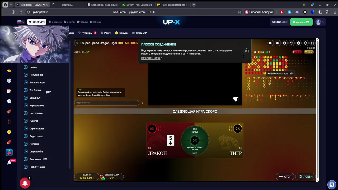Open the support chat bubble icon
This screenshot has height=190, width=338.
tap(331, 184)
